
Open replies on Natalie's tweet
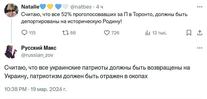[24, 33]
